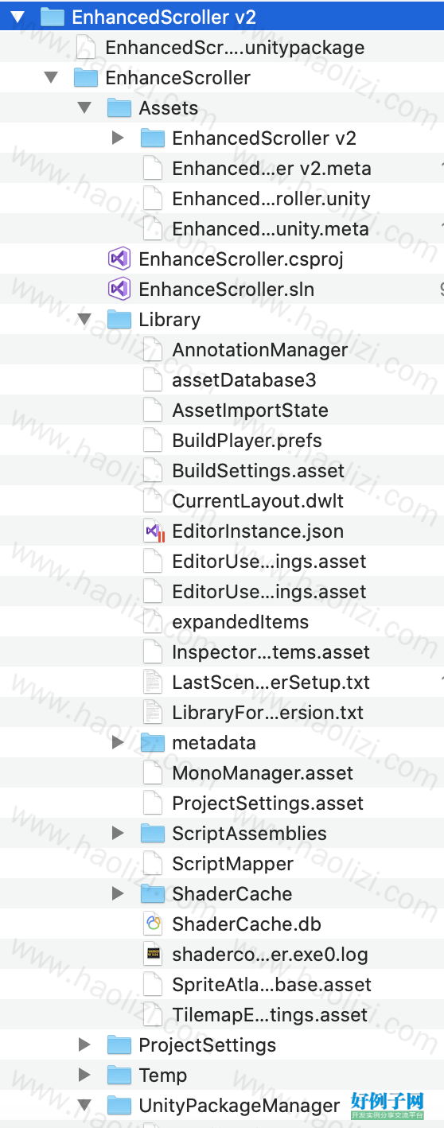Select the MonoManager.asset file row
The width and height of the screenshot is (444, 1128).
222,772
